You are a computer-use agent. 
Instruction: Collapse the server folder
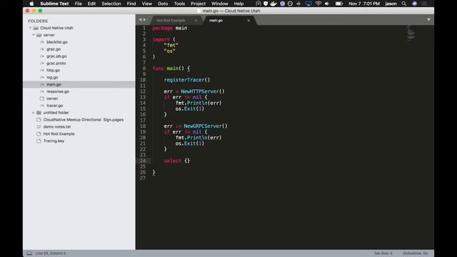pos(34,35)
